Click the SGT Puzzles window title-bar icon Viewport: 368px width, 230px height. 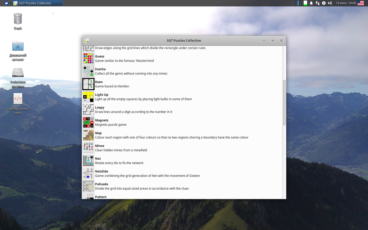click(x=87, y=40)
